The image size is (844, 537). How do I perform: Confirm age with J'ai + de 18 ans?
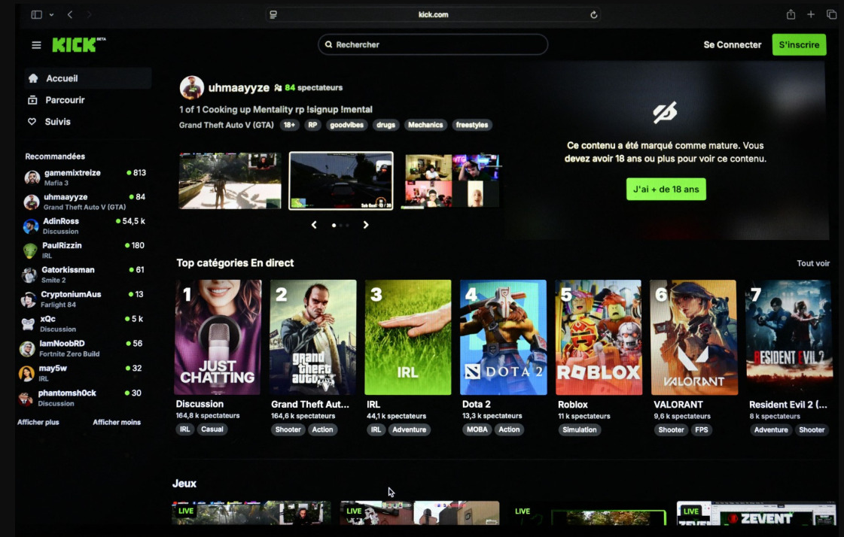click(x=666, y=190)
